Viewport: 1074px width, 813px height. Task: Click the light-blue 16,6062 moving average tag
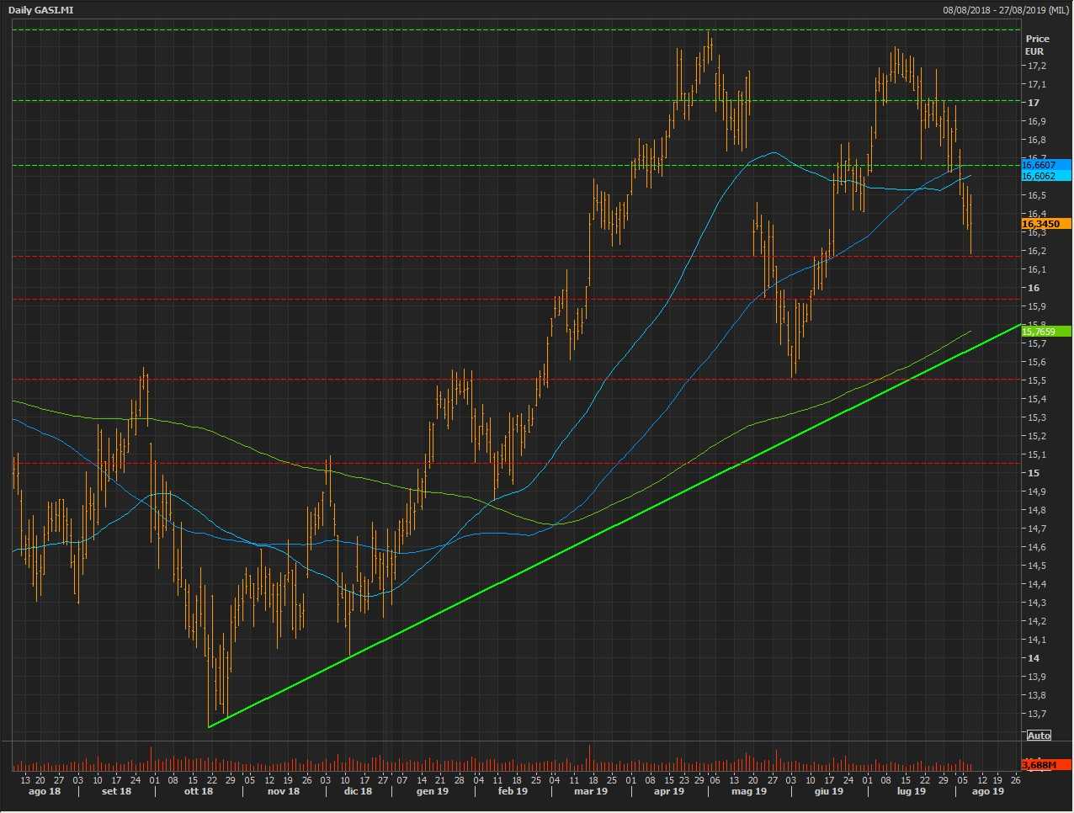tap(1046, 176)
